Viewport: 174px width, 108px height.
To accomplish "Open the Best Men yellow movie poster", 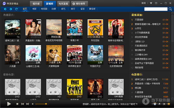I will tap(75, 88).
